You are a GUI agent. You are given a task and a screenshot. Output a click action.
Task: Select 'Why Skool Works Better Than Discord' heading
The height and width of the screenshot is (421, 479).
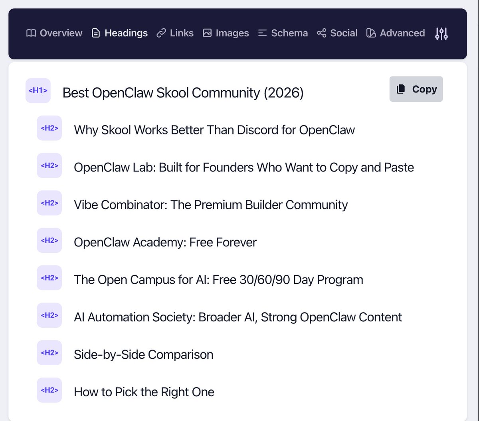pyautogui.click(x=214, y=130)
